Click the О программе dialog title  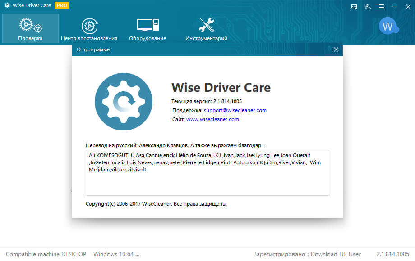point(93,49)
